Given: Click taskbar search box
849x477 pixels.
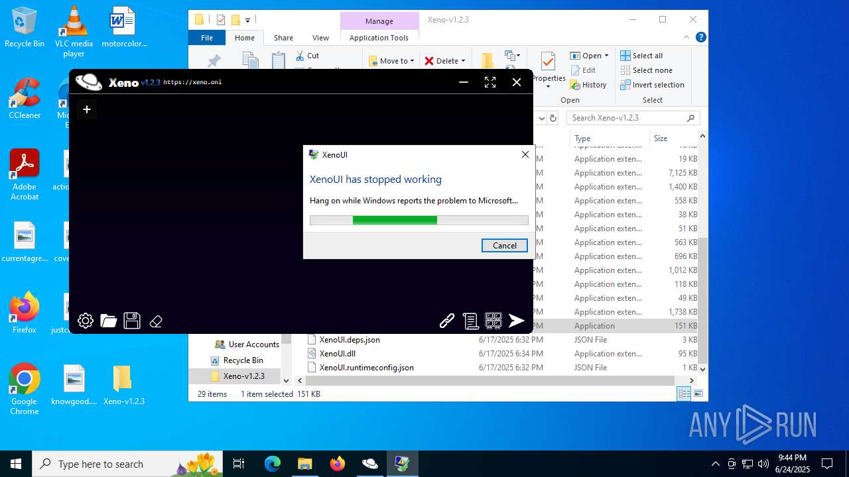Looking at the screenshot, I should click(x=128, y=464).
